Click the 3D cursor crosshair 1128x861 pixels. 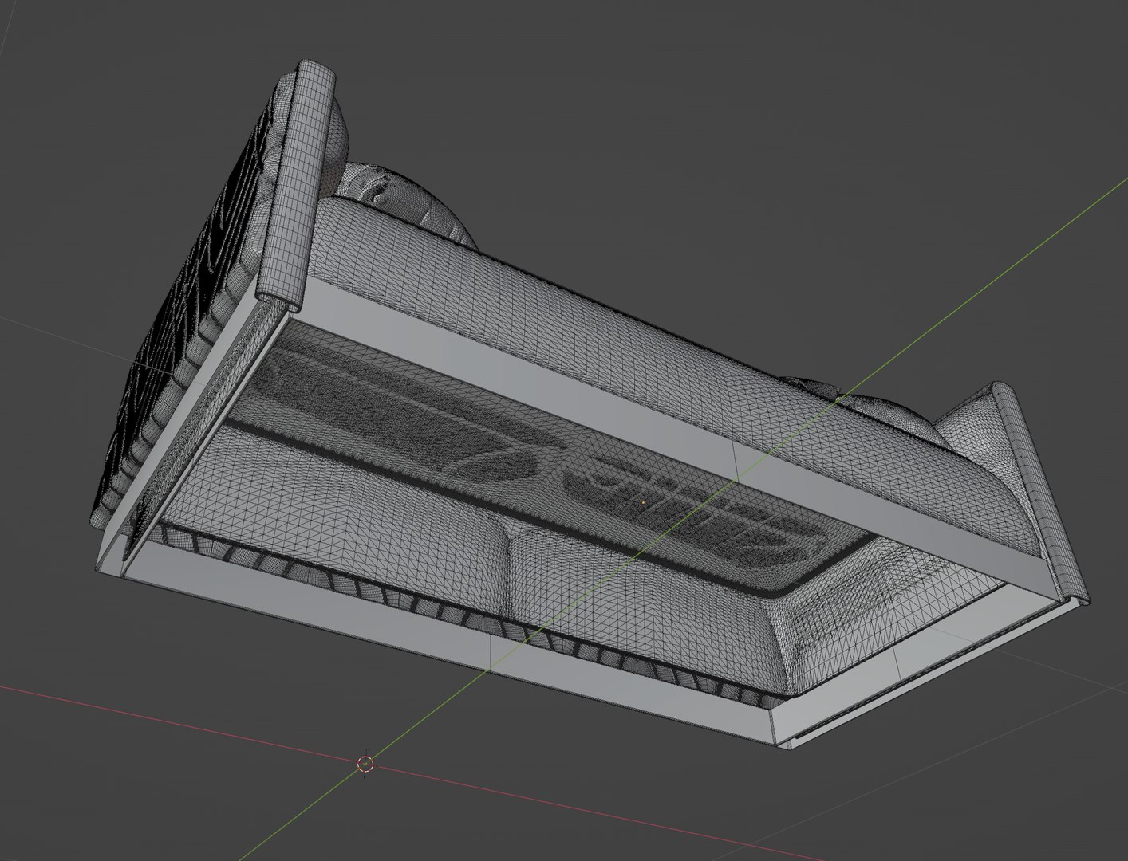[x=365, y=764]
